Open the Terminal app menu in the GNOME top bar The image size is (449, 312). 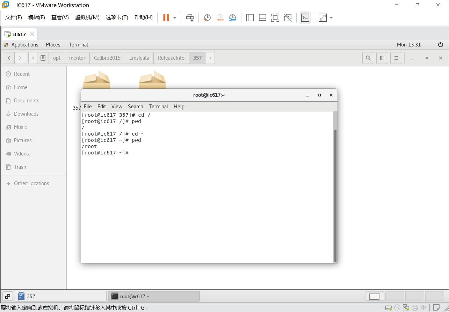click(78, 45)
